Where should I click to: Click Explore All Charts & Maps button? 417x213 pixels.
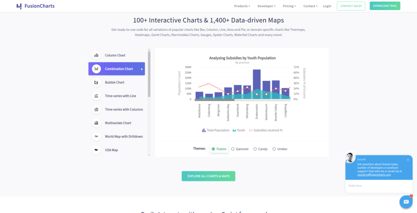pyautogui.click(x=208, y=176)
